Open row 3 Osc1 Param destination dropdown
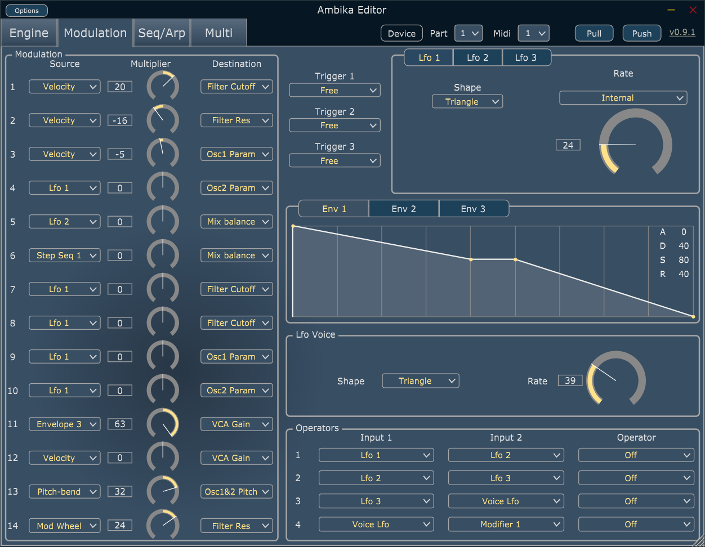The image size is (705, 547). 237,154
